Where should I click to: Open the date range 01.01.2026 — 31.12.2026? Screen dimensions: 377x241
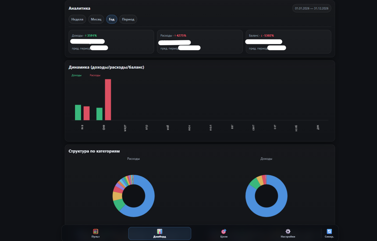point(311,8)
